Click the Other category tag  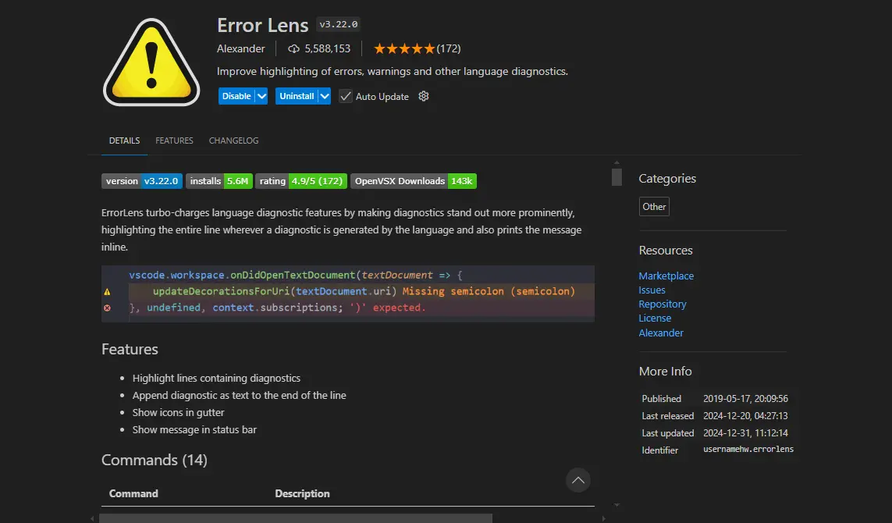pos(654,207)
